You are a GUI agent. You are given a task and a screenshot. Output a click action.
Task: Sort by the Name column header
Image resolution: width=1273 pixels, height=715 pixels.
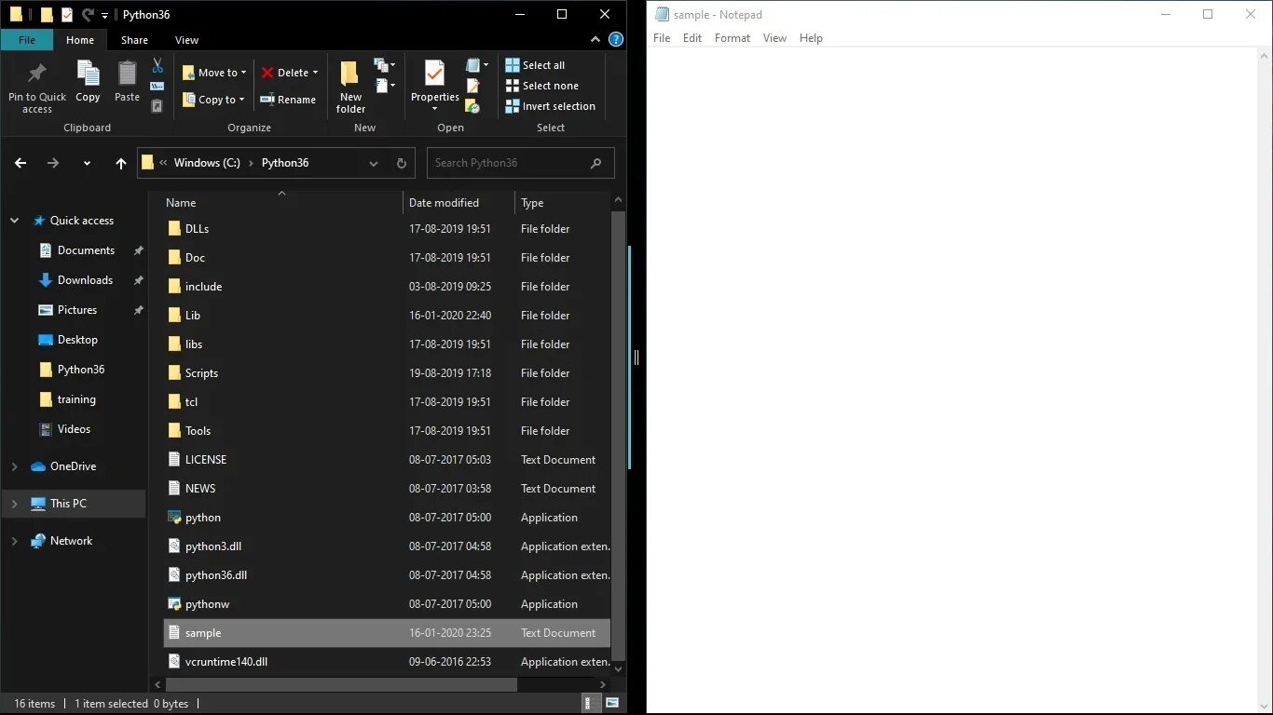point(282,203)
